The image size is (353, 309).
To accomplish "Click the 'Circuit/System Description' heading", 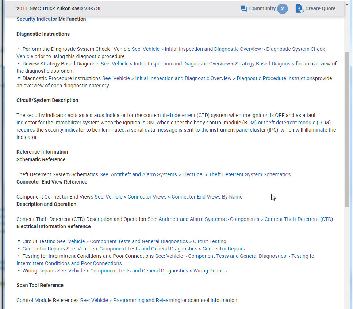I will coord(47,100).
